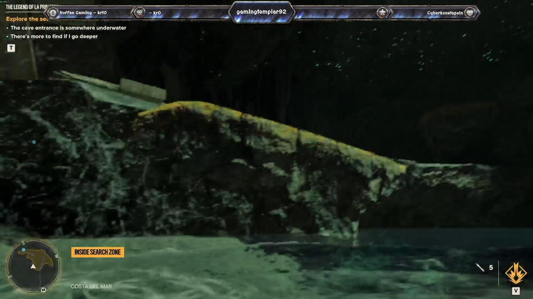Click the knife ammo count '5'
The height and width of the screenshot is (299, 533).
pos(491,268)
